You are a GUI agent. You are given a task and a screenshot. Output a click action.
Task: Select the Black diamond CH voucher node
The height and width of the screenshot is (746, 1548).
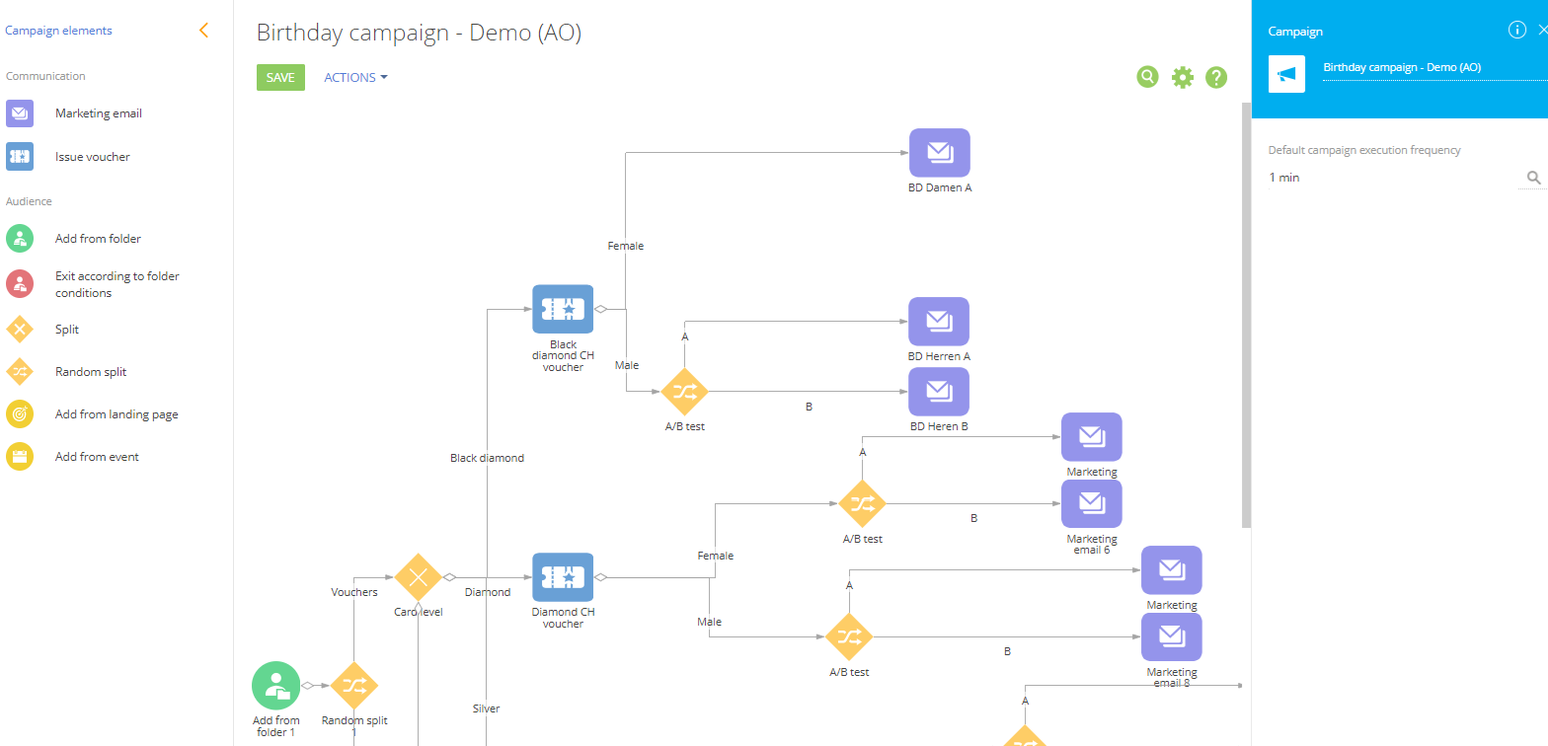(x=563, y=309)
